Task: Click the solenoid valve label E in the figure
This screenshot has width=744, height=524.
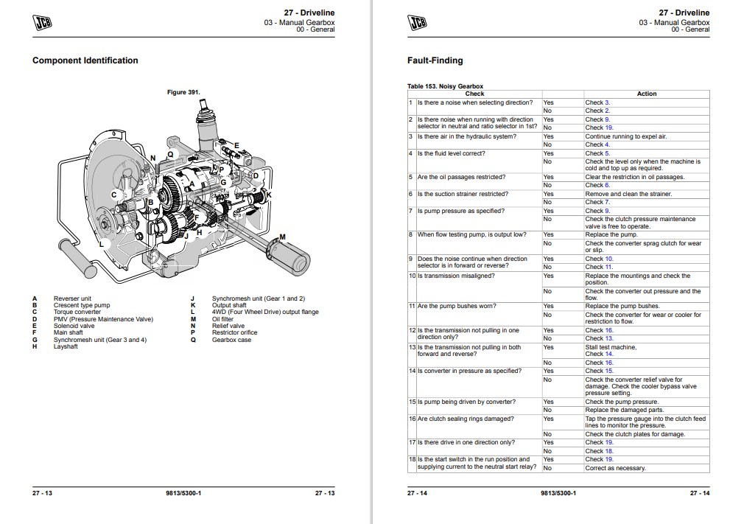Action: tap(236, 145)
